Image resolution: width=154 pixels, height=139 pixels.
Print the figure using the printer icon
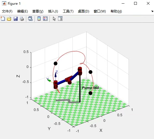tap(22, 19)
